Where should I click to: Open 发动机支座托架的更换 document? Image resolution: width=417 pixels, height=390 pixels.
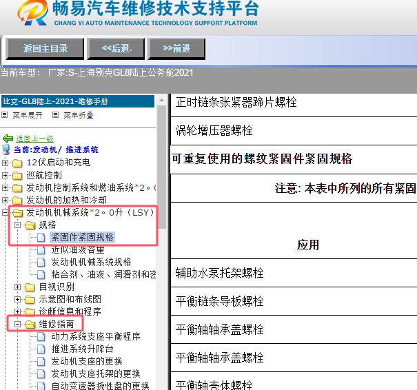click(x=96, y=373)
